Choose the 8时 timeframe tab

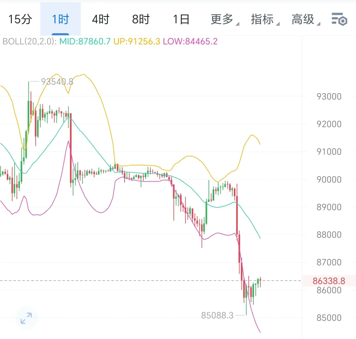[x=141, y=19]
